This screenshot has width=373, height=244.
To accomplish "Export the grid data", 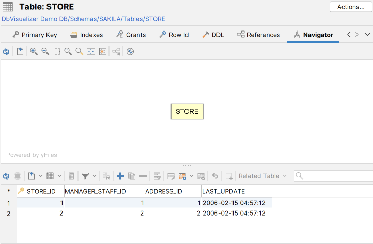I will [x=32, y=176].
